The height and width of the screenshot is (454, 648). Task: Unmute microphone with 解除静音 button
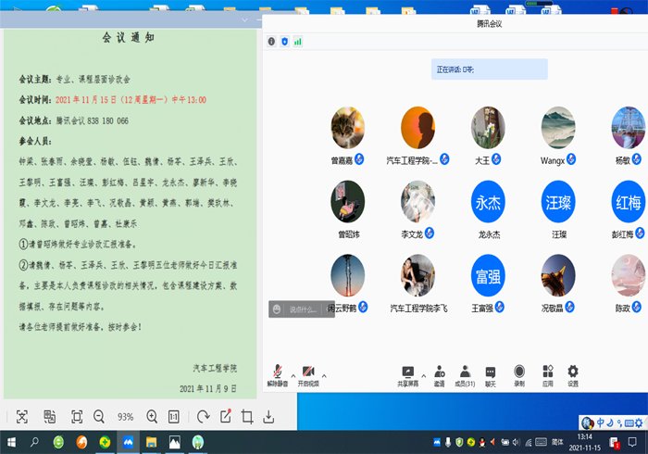[278, 375]
